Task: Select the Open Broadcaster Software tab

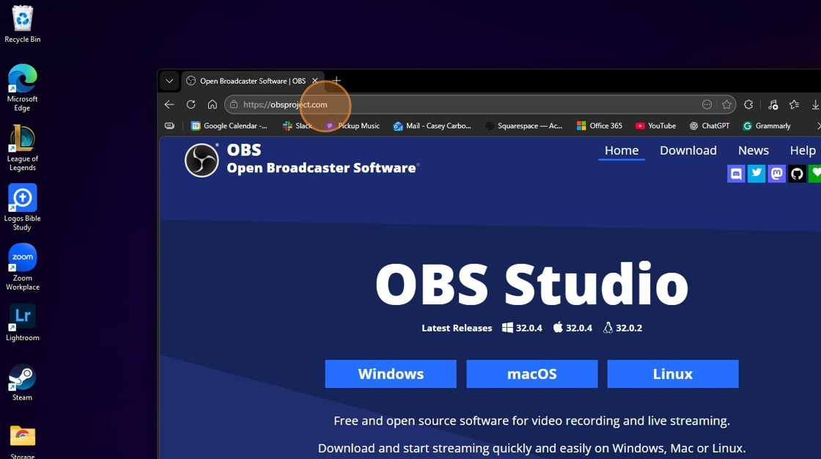Action: pyautogui.click(x=254, y=81)
